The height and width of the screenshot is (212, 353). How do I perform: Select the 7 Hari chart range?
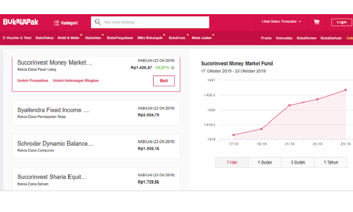tap(232, 163)
